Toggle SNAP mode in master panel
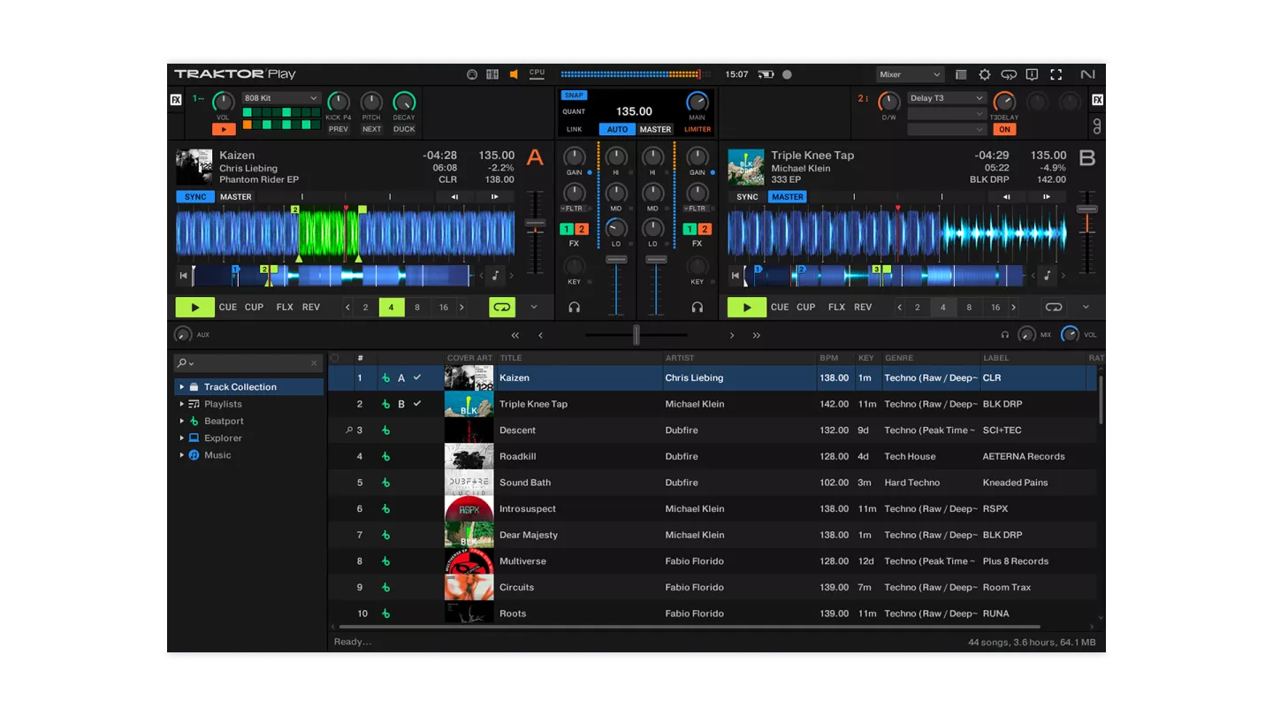1273x716 pixels. point(574,95)
